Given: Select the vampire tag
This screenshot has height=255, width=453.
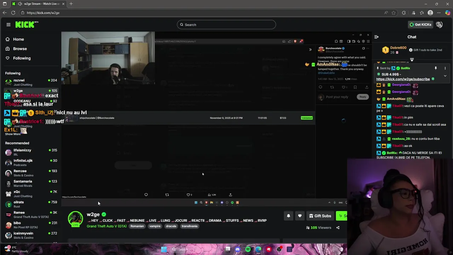Looking at the screenshot, I should 155,226.
